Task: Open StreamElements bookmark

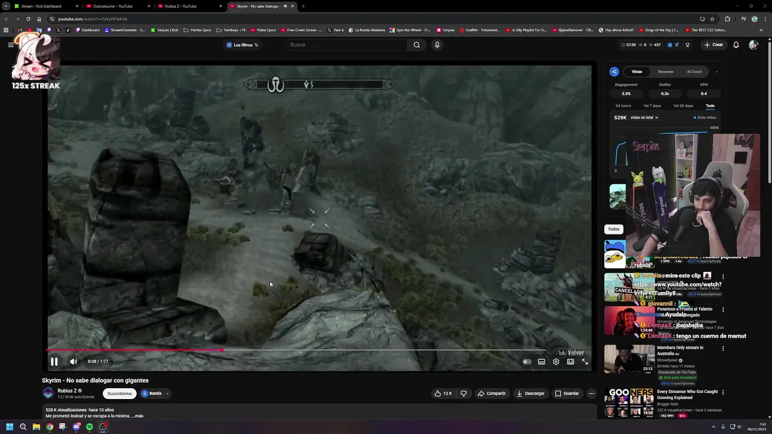Action: pyautogui.click(x=124, y=30)
